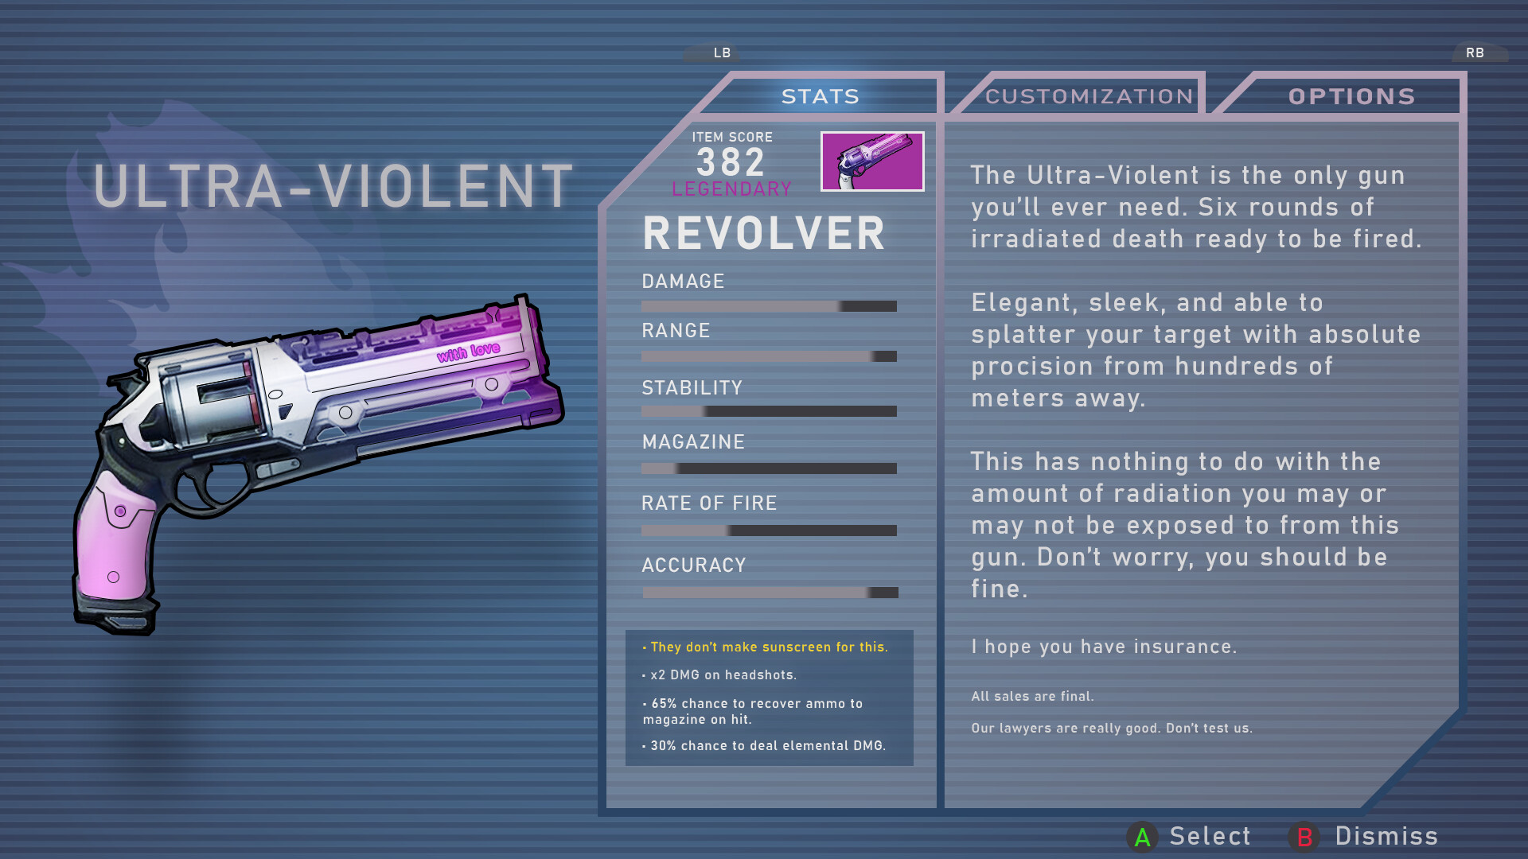Click the revolver thumbnail beside item score

tap(872, 161)
